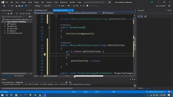Click the feedback icon beside Live Share
Viewport: 173px width, 97px height.
(x=169, y=6)
